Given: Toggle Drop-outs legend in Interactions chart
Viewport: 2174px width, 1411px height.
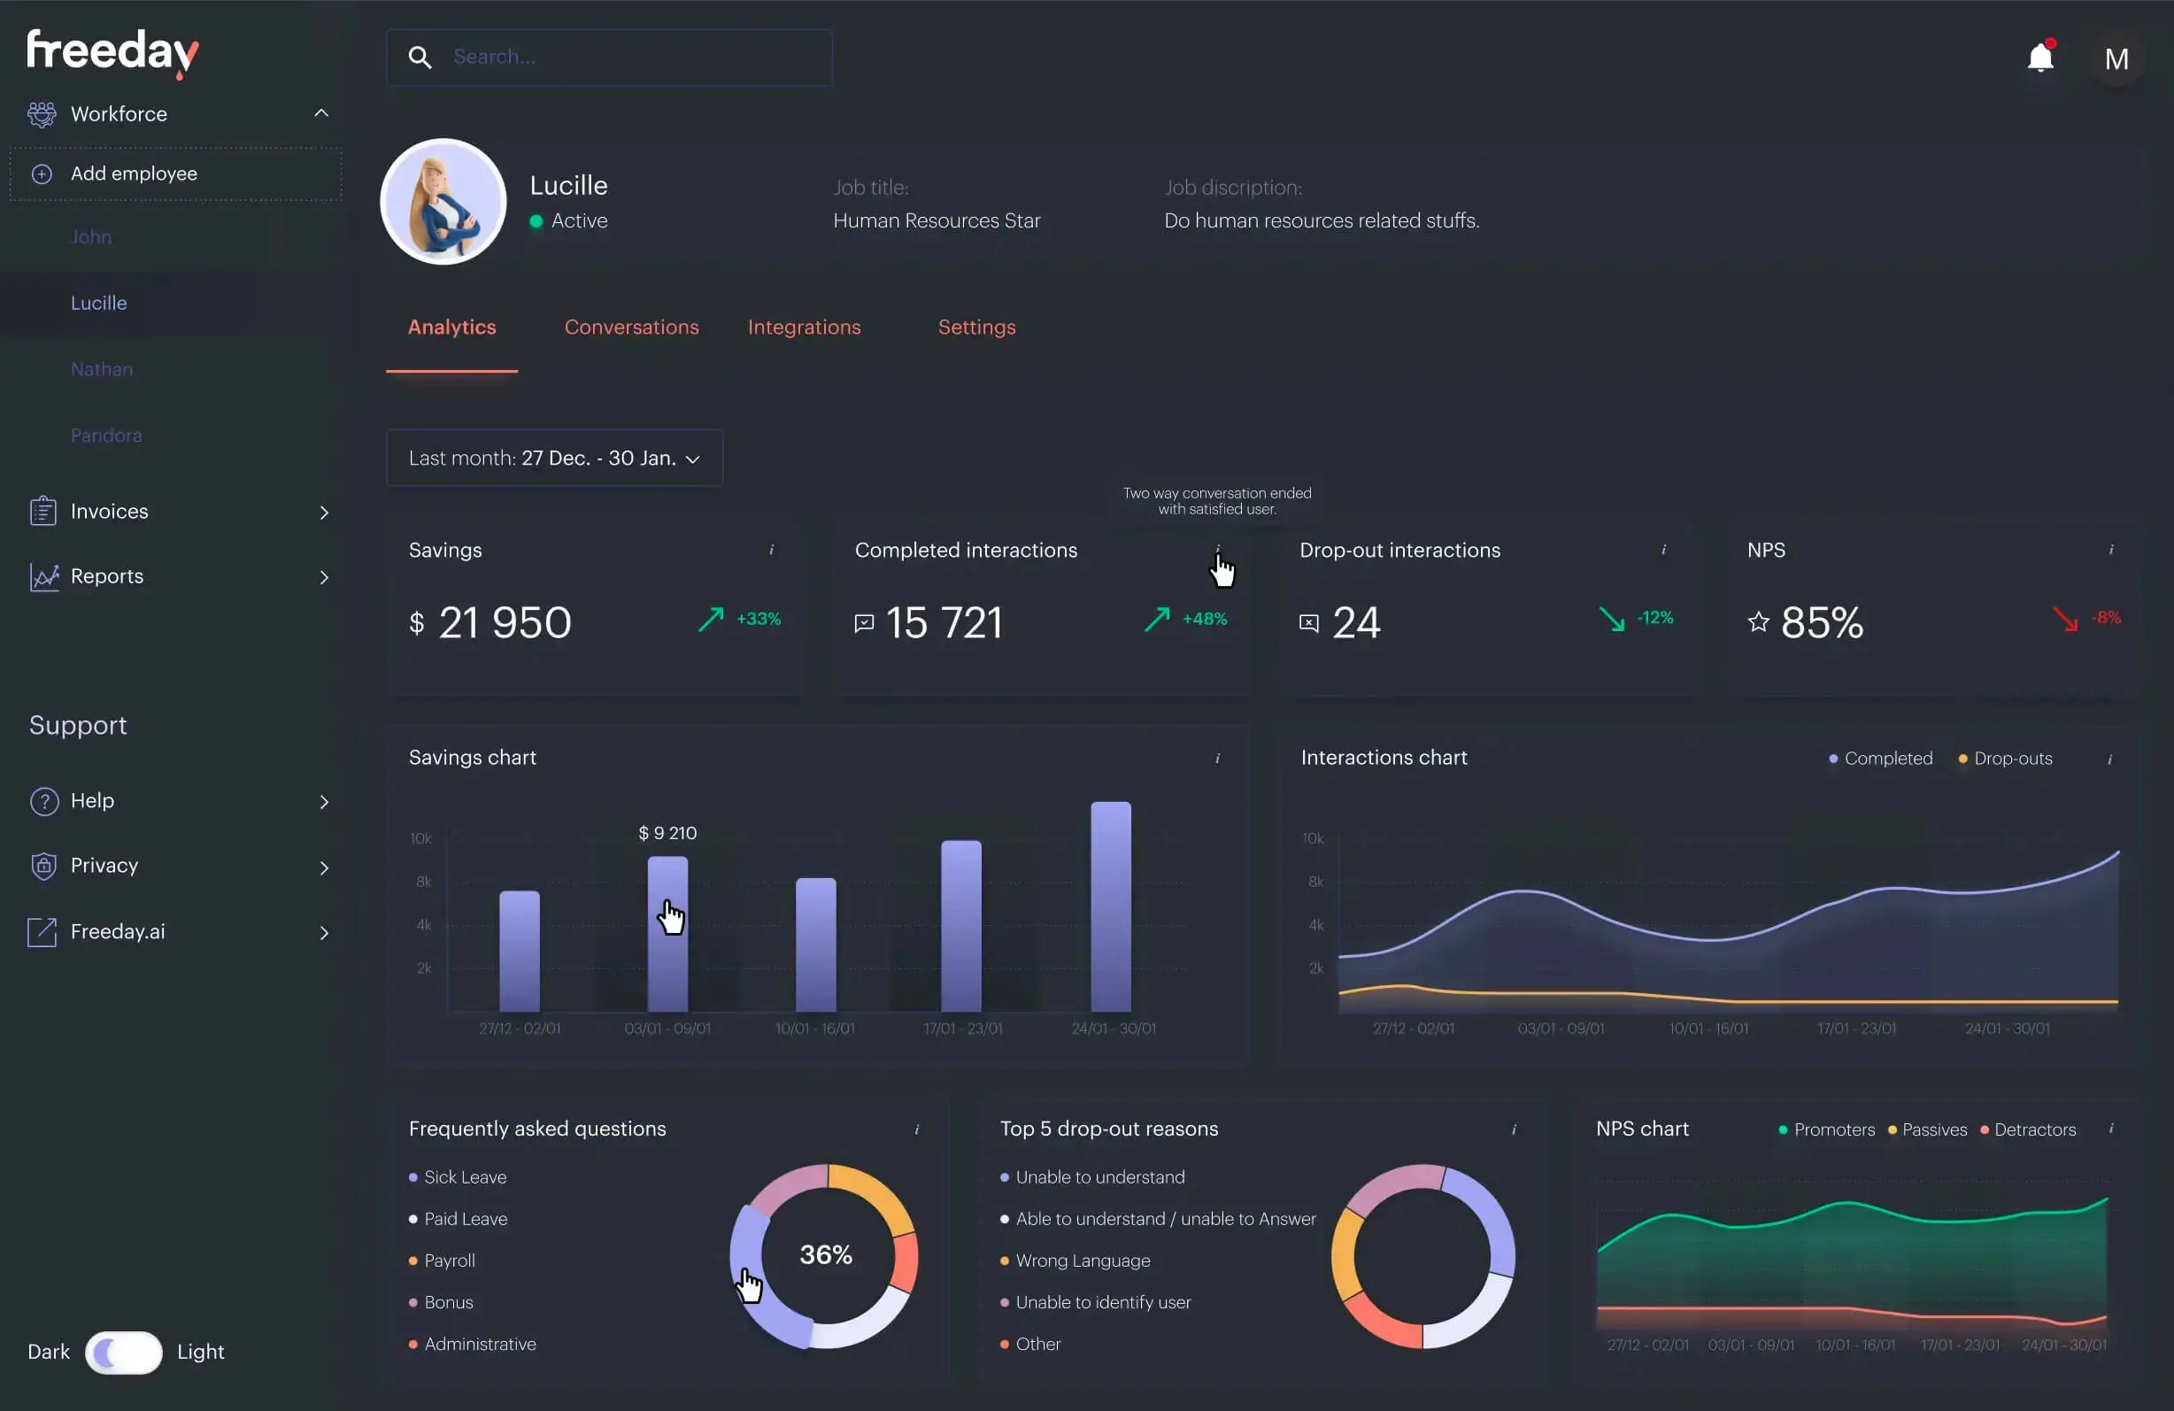Looking at the screenshot, I should [2005, 759].
